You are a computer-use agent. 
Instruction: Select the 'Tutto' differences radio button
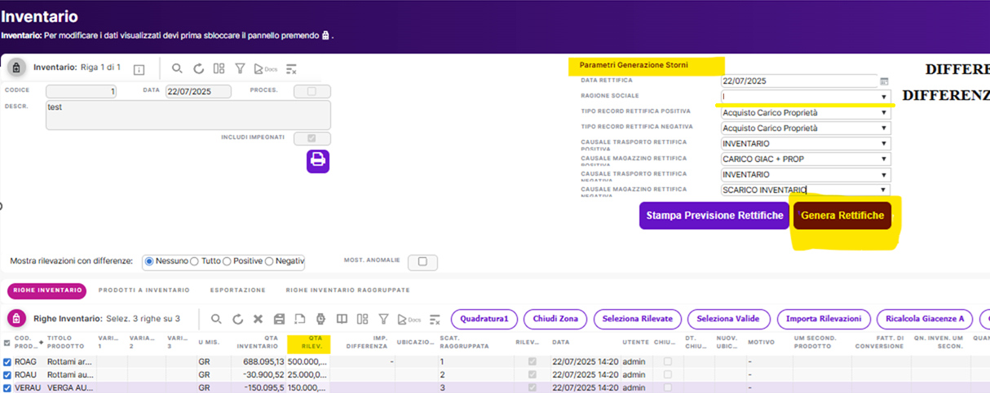(x=195, y=261)
